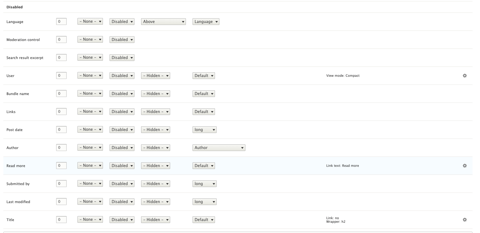Viewport: 480px width, 233px height.
Task: Click the Read more weight field
Action: [x=61, y=166]
